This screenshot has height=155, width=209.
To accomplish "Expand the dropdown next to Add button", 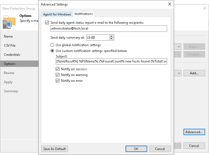I will [179, 73].
